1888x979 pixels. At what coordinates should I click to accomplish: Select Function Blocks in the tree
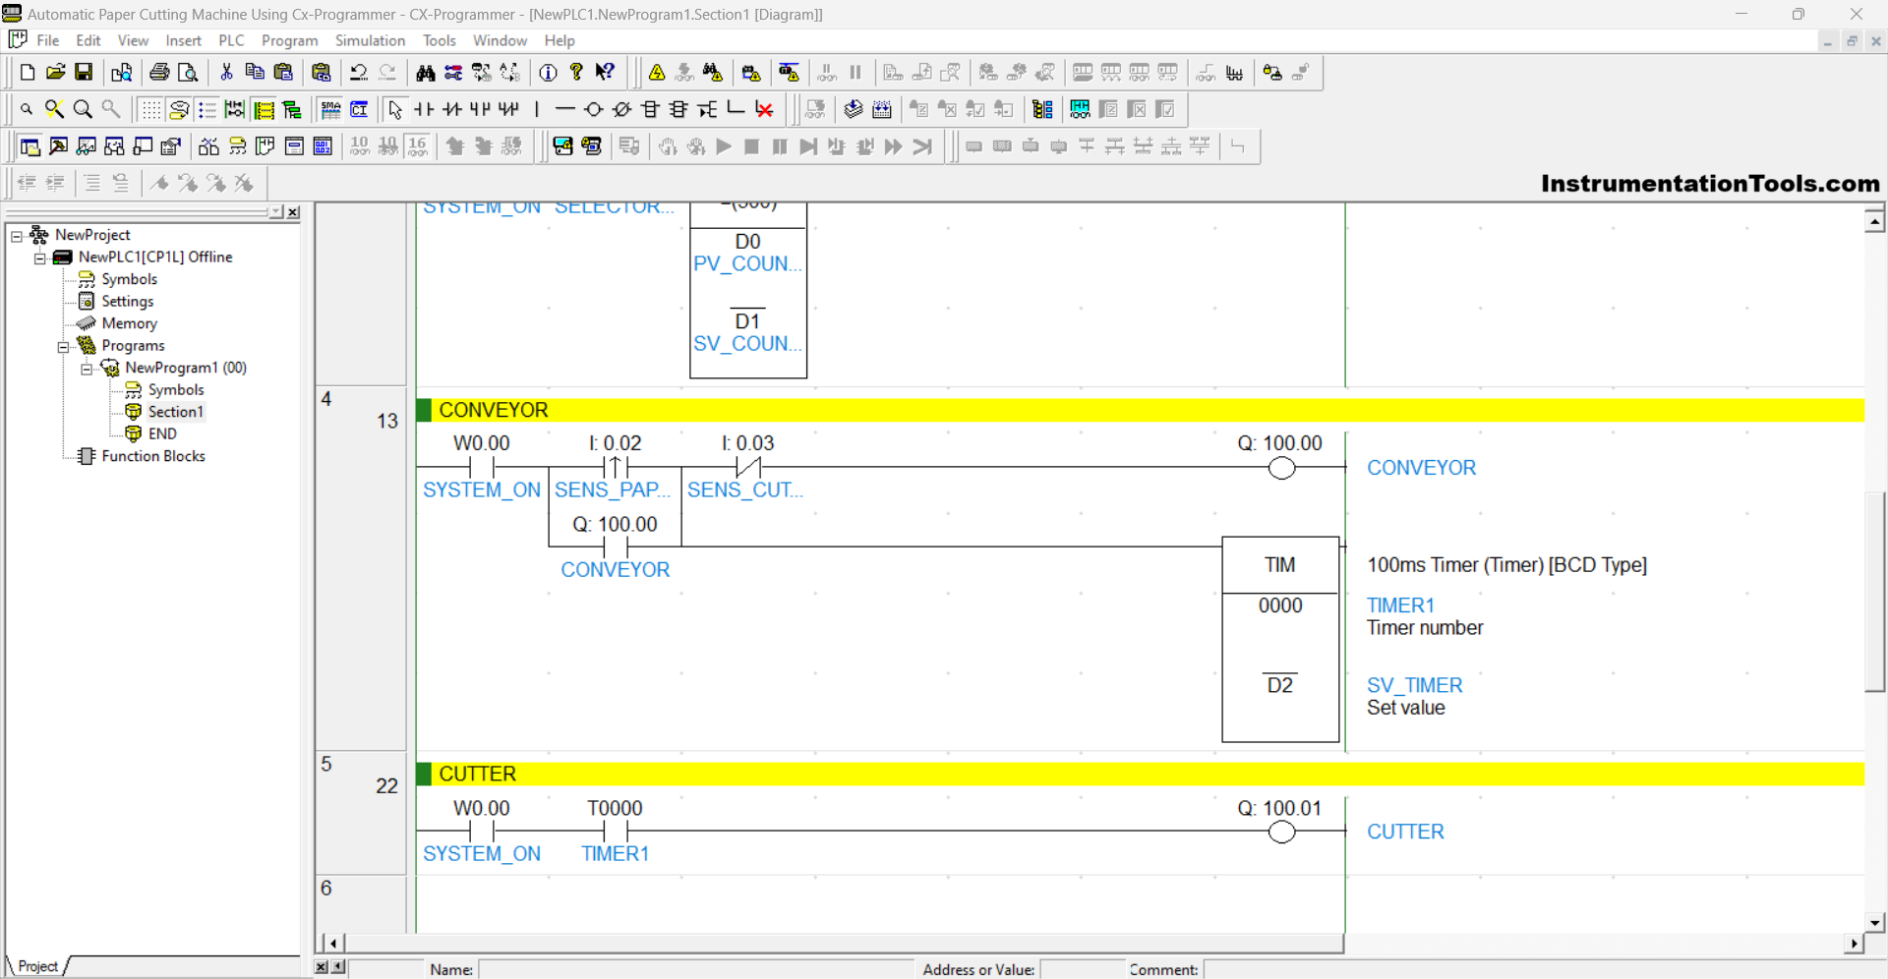[x=153, y=456]
